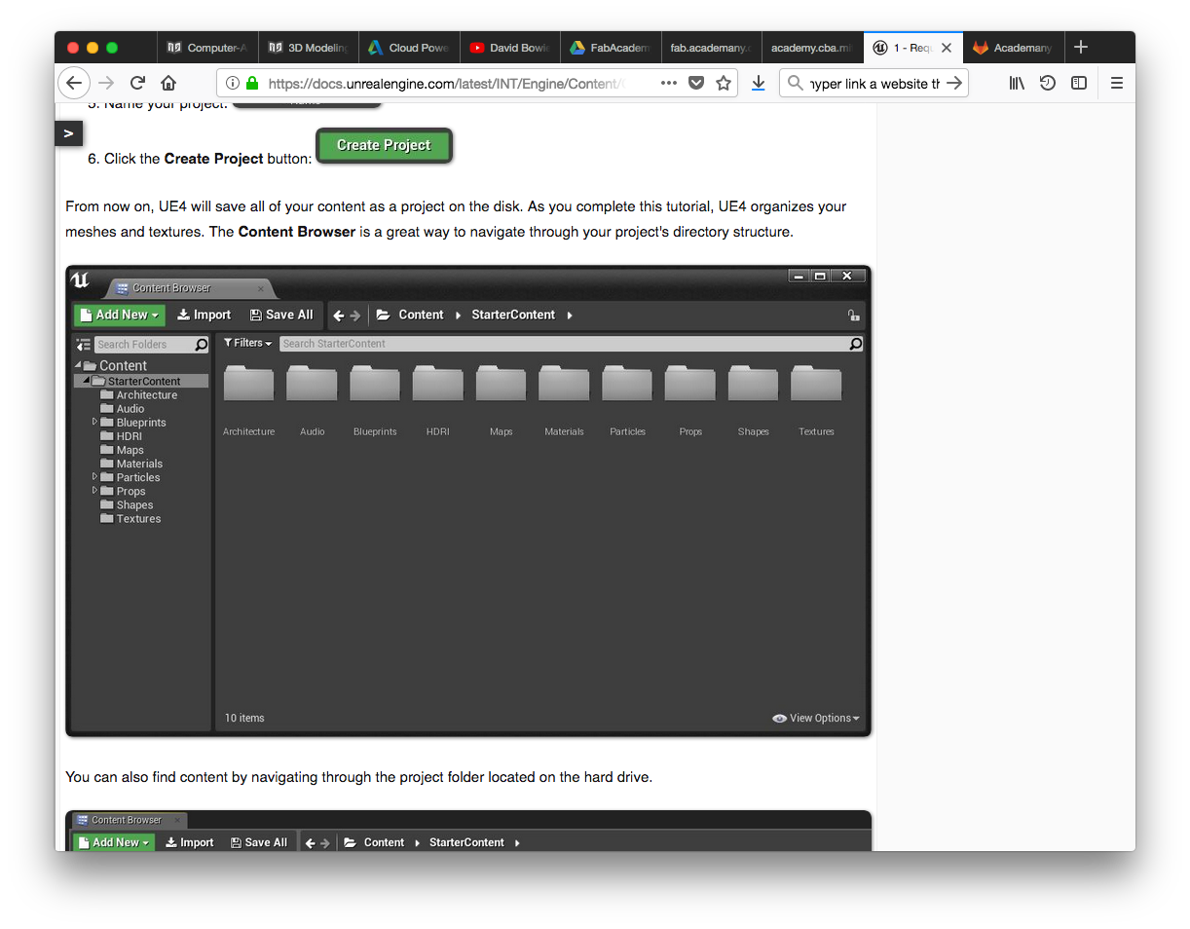The image size is (1190, 929).
Task: Click the green Create Project button image
Action: tap(384, 145)
